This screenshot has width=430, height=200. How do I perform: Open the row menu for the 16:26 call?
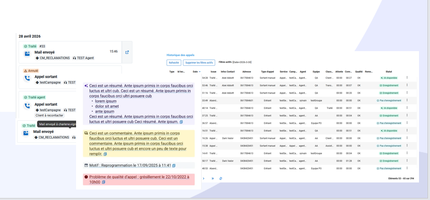407,138
